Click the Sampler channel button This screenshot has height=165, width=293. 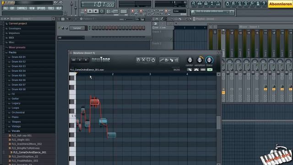pyautogui.click(x=77, y=28)
